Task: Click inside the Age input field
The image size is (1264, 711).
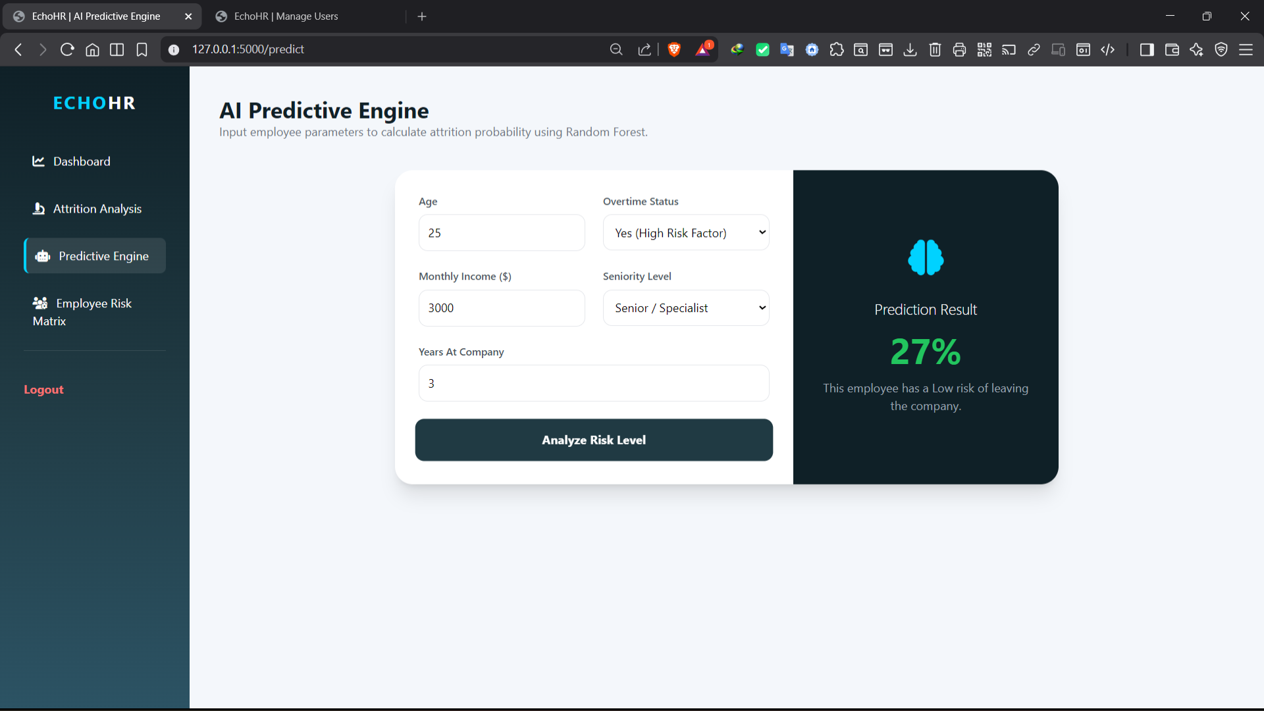Action: click(x=502, y=232)
